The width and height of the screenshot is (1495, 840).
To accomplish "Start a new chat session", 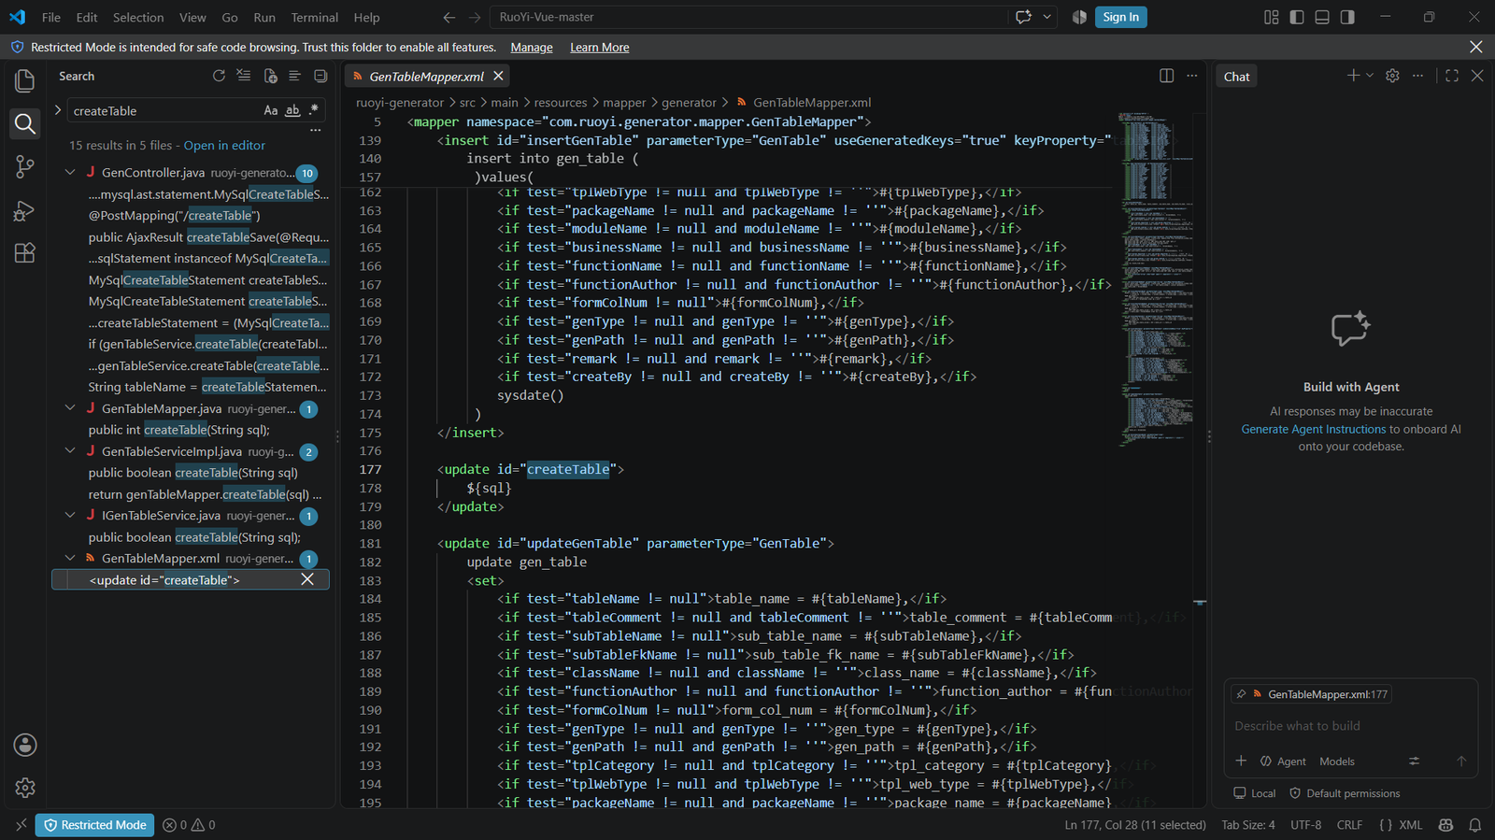I will click(1352, 76).
